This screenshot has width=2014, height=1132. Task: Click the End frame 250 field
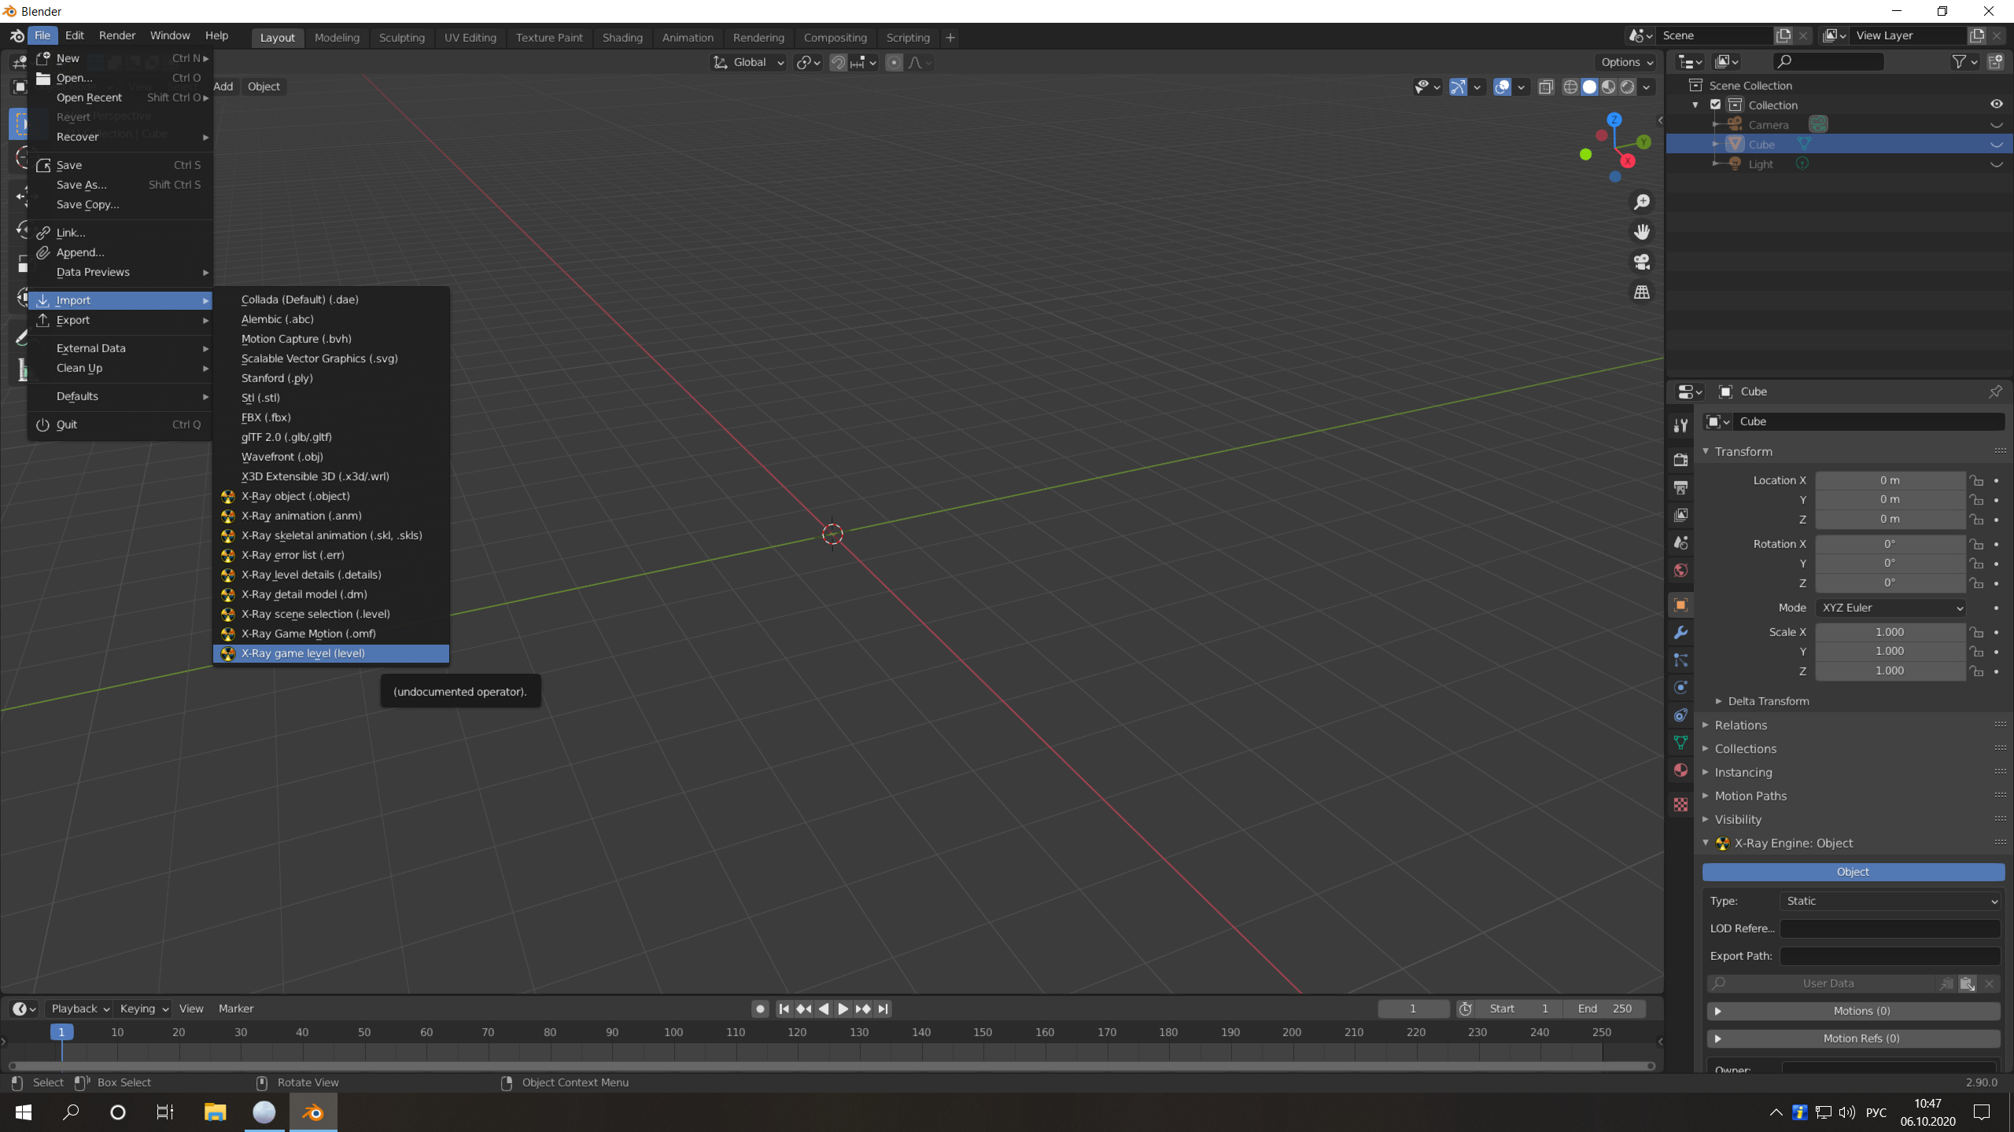pos(1605,1009)
